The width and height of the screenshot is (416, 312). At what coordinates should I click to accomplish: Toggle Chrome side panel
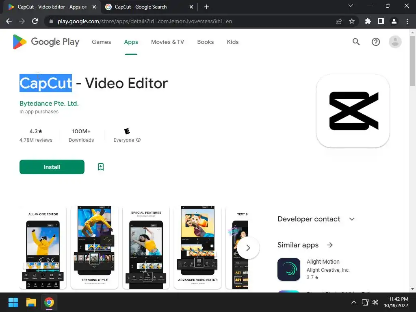pos(381,21)
